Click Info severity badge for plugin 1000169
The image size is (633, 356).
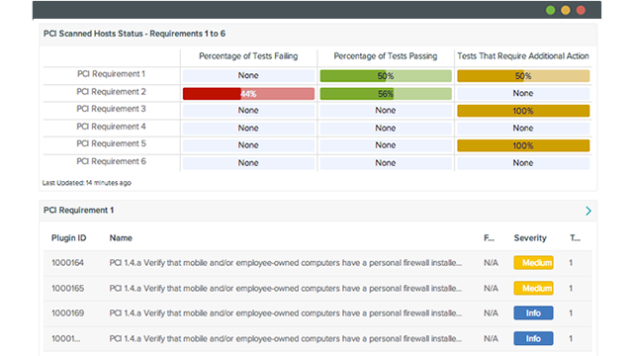533,313
